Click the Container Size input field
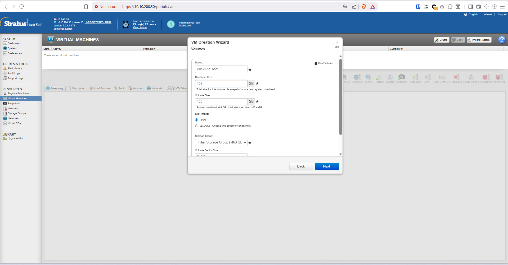508x265 pixels. point(221,84)
